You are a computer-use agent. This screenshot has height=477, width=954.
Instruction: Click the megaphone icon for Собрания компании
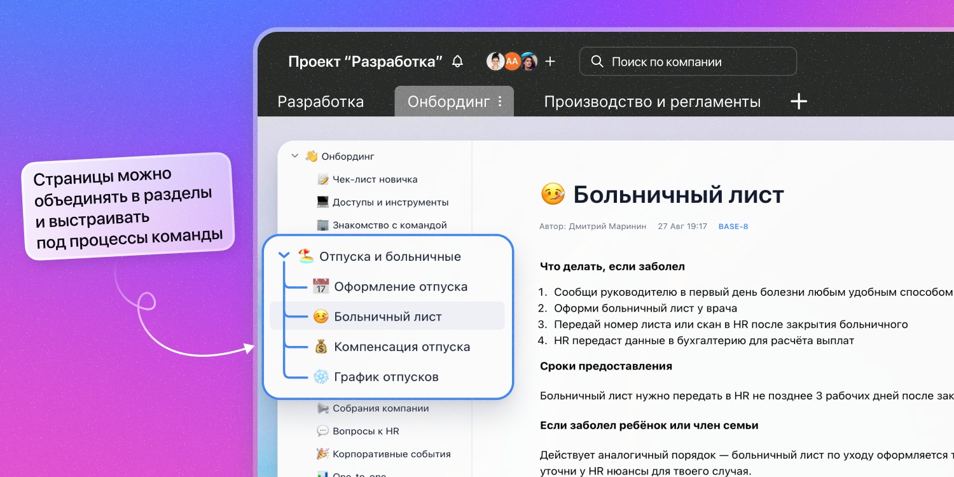pos(322,408)
